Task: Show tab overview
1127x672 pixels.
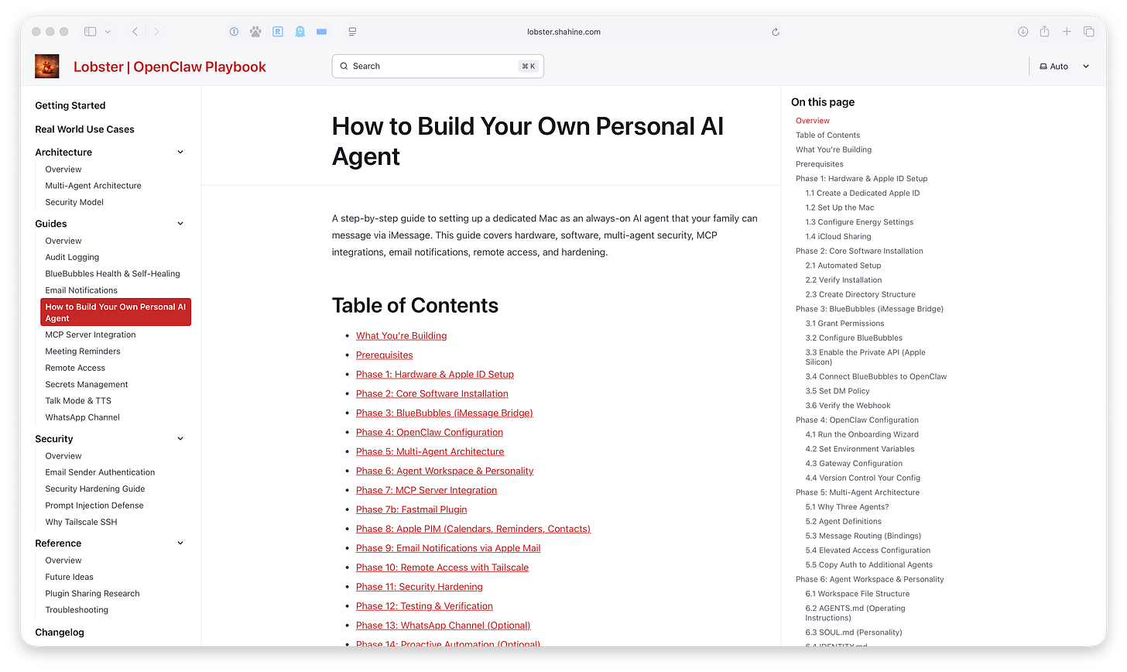Action: point(1088,32)
